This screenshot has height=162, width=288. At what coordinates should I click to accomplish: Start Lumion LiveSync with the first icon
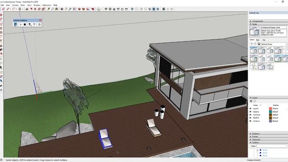(15, 24)
